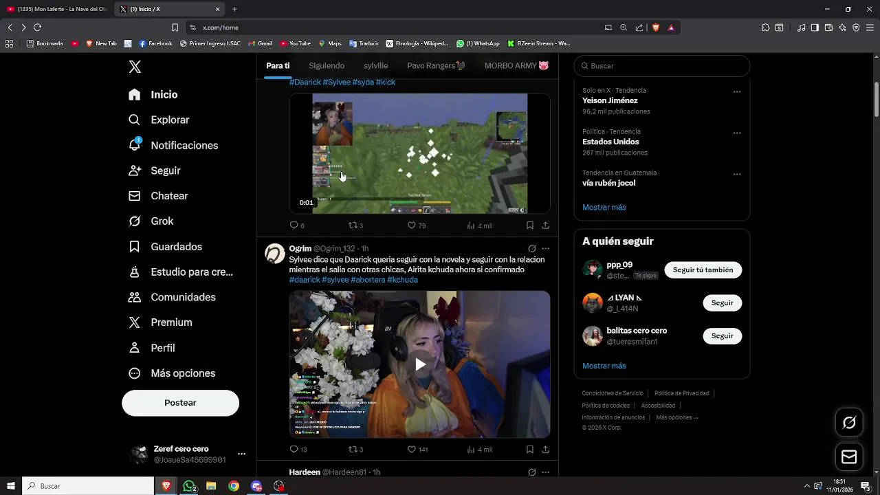Switch to the Pavo Rangers tab
This screenshot has width=880, height=495.
(x=436, y=65)
